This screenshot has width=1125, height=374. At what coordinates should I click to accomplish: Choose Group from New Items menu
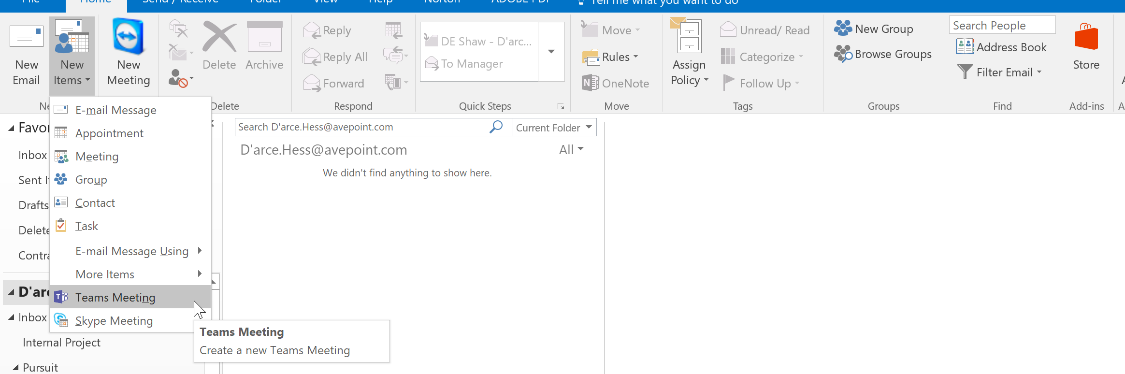[x=130, y=180]
